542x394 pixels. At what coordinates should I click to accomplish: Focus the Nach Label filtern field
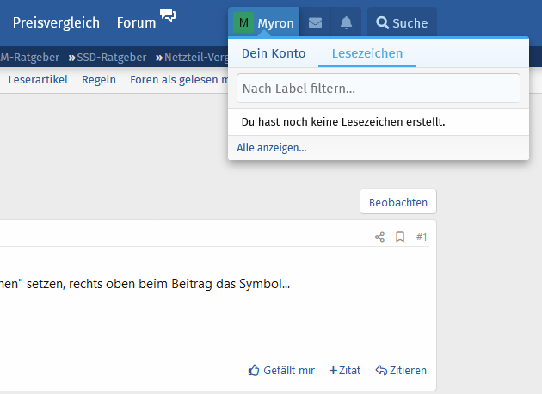pos(379,88)
